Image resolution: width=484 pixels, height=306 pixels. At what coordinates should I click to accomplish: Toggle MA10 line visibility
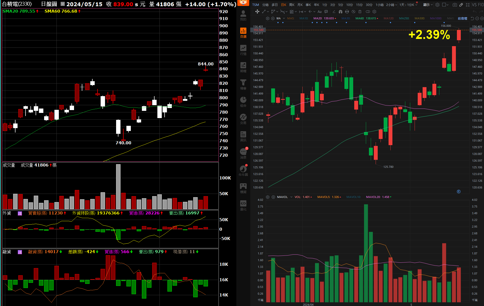[x=304, y=18]
